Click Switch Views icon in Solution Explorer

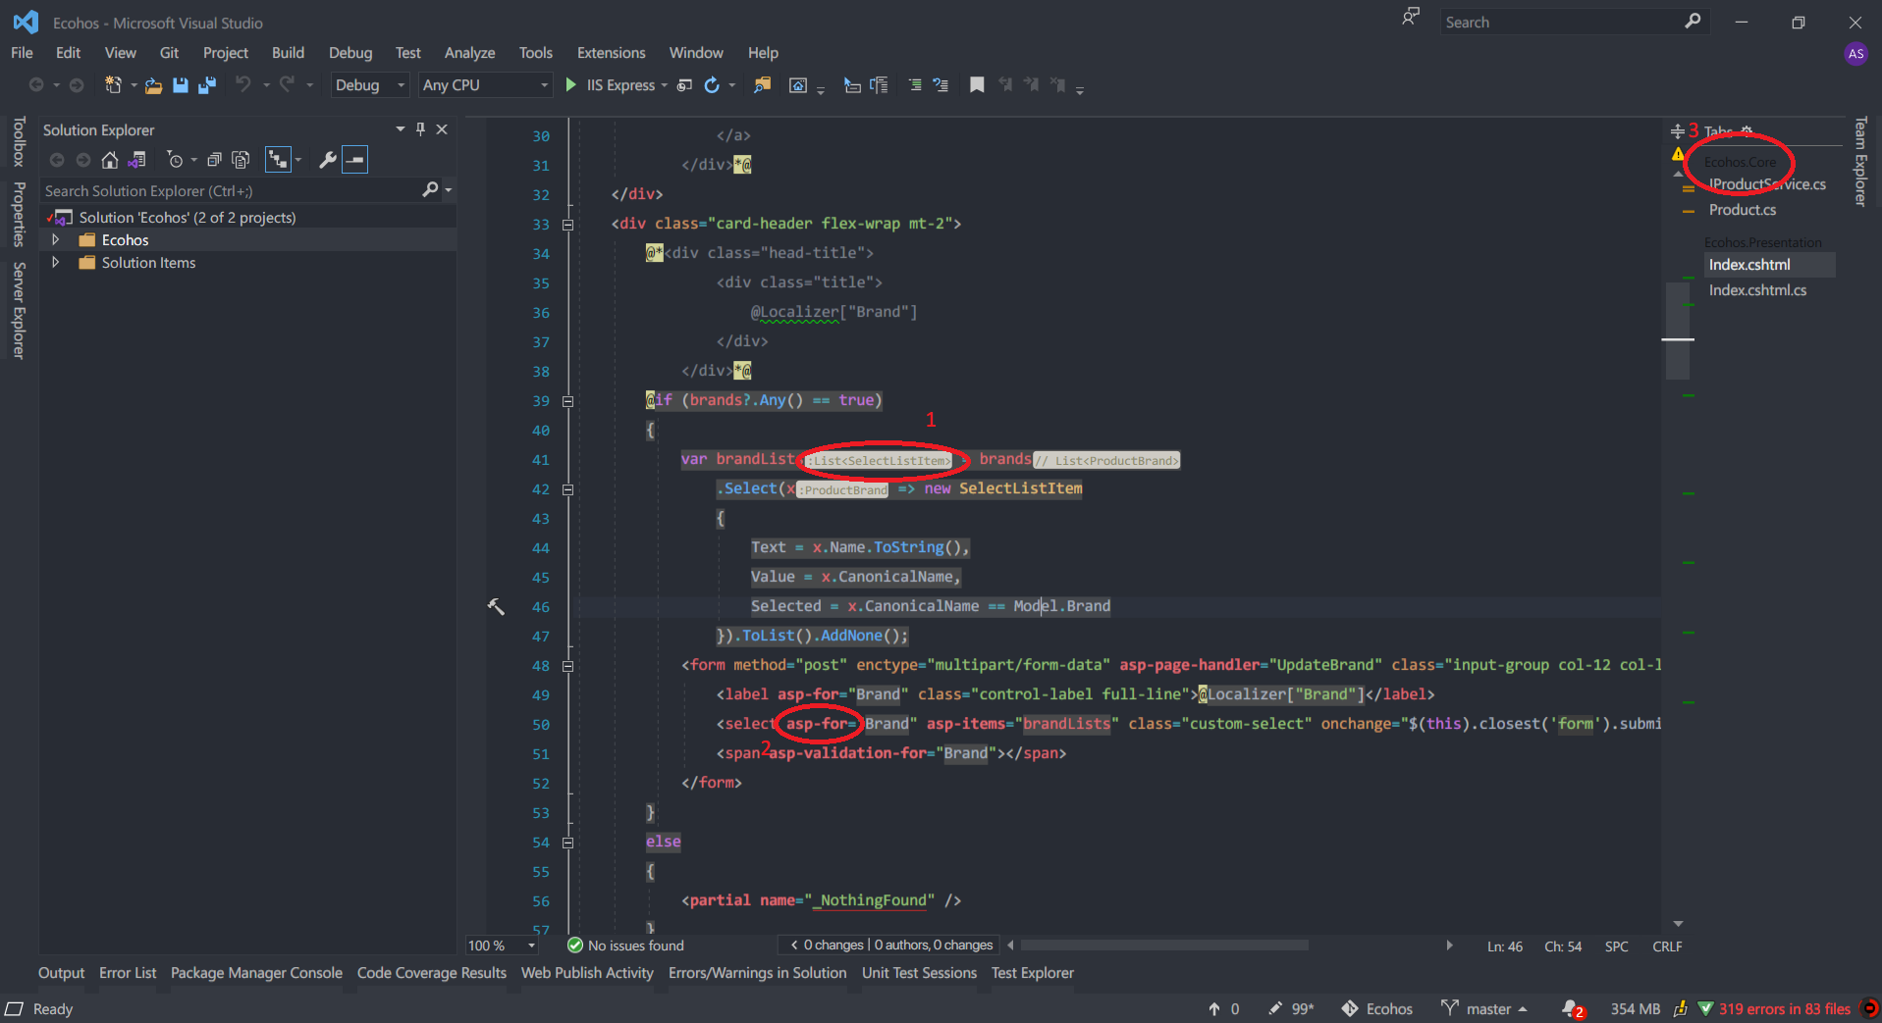pyautogui.click(x=137, y=160)
